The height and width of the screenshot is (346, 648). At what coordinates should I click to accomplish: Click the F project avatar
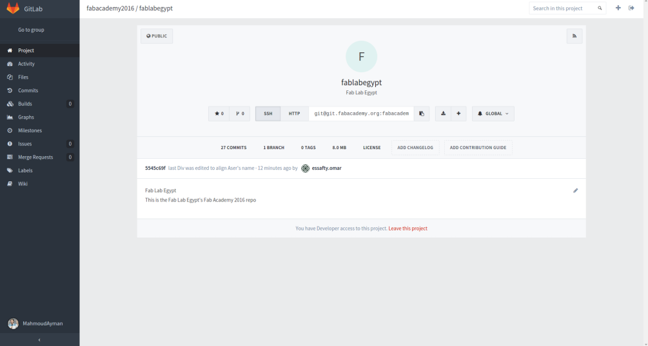click(x=361, y=57)
